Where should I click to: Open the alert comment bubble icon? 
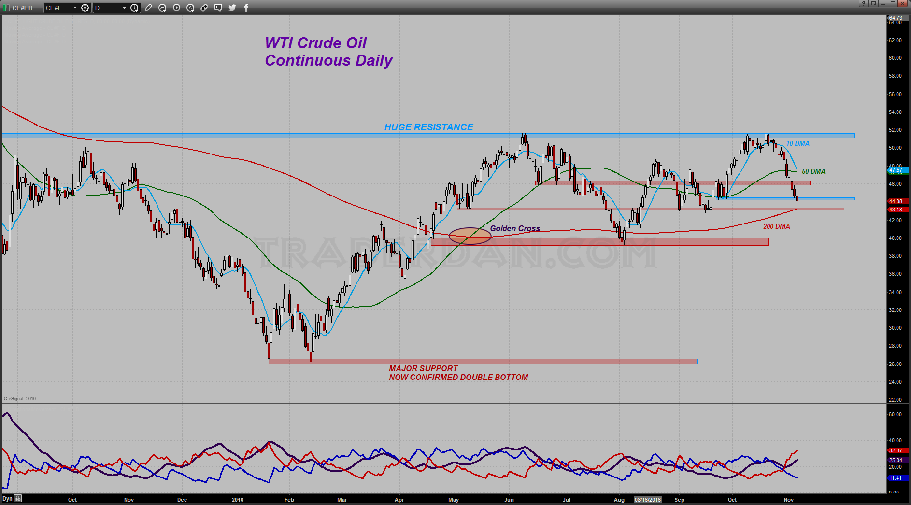pos(218,8)
